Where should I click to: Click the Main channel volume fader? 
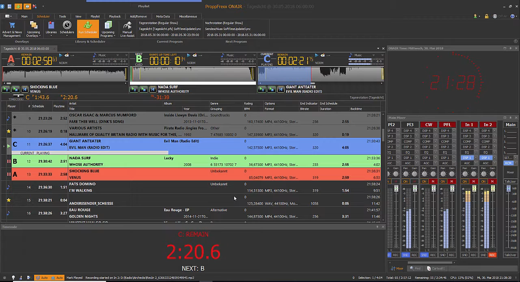(x=508, y=189)
